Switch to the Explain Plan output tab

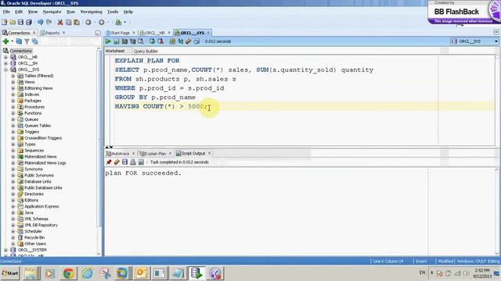tap(156, 154)
